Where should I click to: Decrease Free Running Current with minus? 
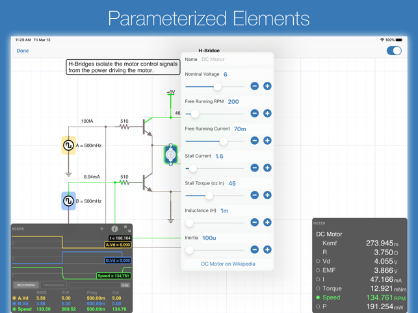tap(255, 140)
